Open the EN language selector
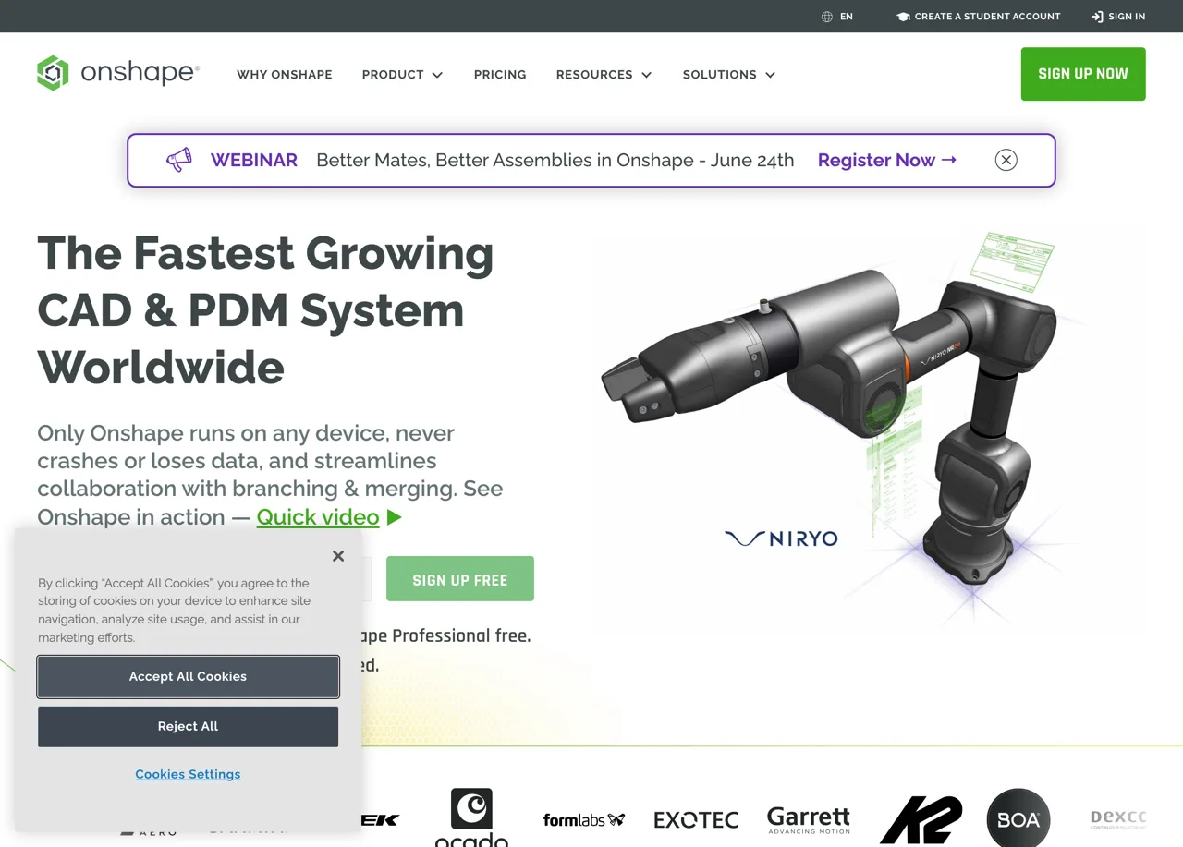 pyautogui.click(x=837, y=17)
